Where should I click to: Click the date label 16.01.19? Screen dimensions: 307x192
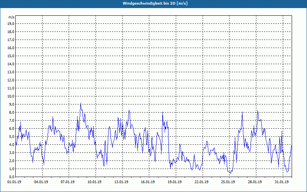tap(148, 182)
